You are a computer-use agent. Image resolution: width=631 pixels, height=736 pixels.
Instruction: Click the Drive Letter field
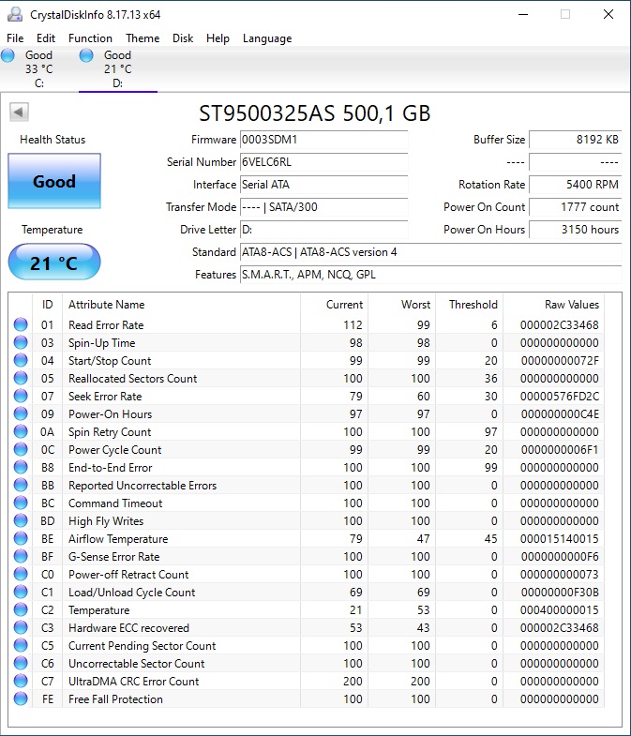[324, 230]
